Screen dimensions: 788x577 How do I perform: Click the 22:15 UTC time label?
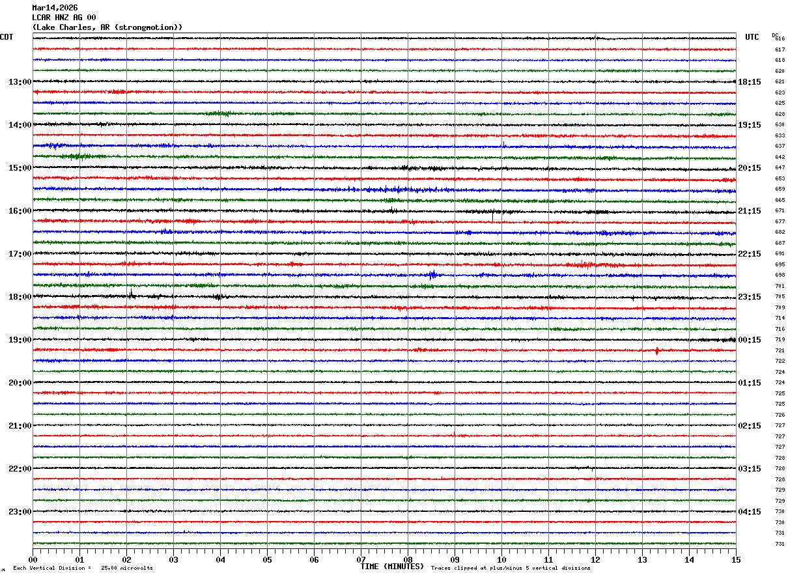tap(750, 254)
